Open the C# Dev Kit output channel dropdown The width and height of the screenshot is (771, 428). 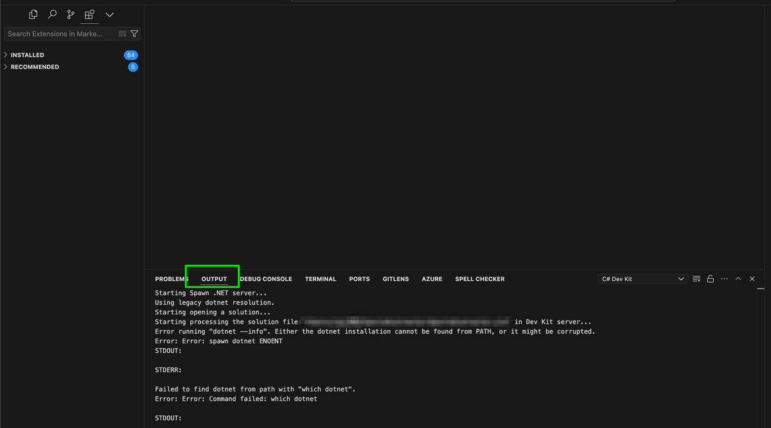pyautogui.click(x=642, y=278)
